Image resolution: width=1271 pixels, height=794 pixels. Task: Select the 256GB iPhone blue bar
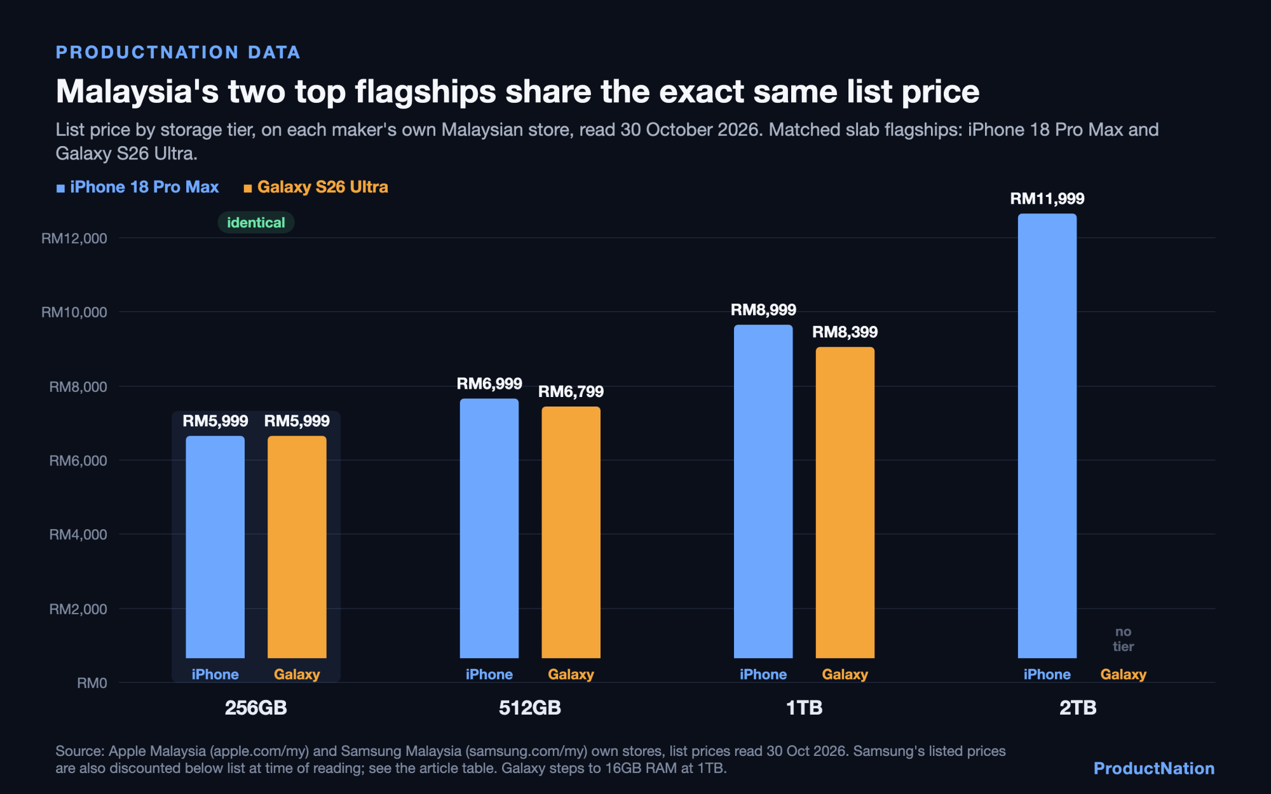coord(215,547)
